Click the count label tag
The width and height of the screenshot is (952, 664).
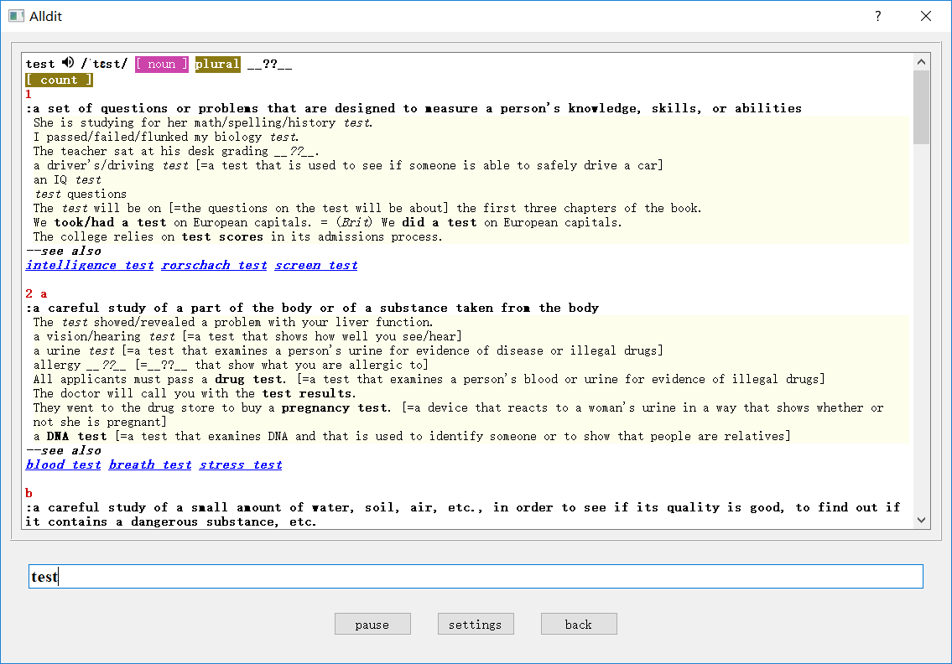pos(59,80)
